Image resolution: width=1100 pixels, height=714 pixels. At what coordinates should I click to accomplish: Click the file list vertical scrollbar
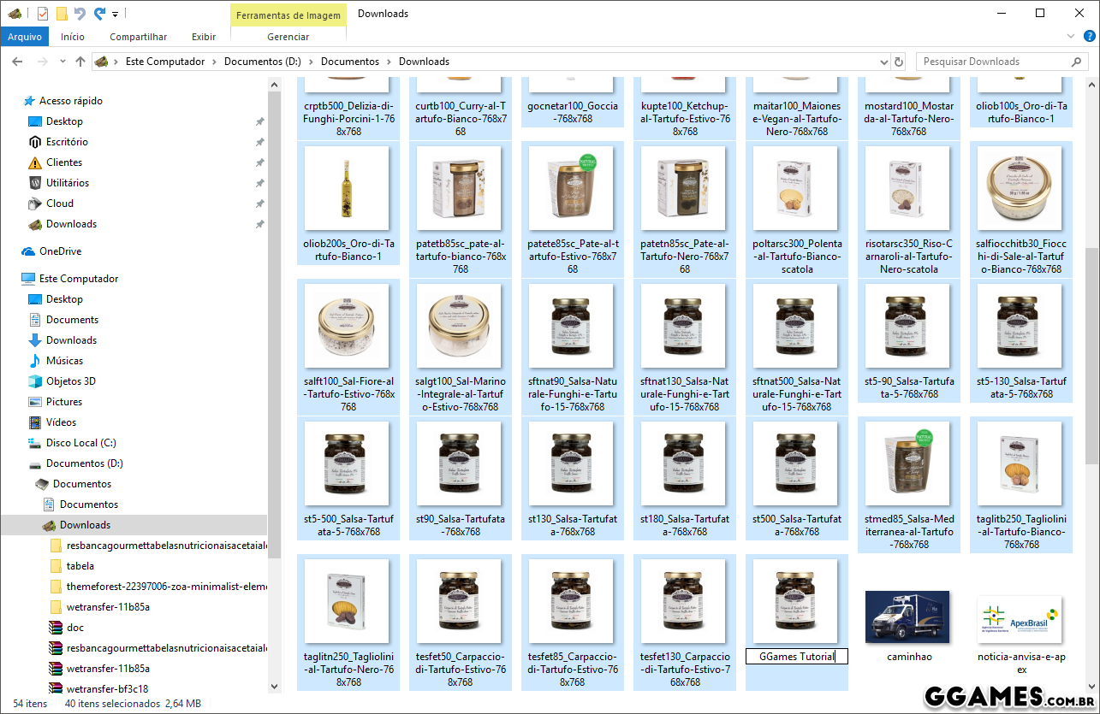coord(1091,342)
